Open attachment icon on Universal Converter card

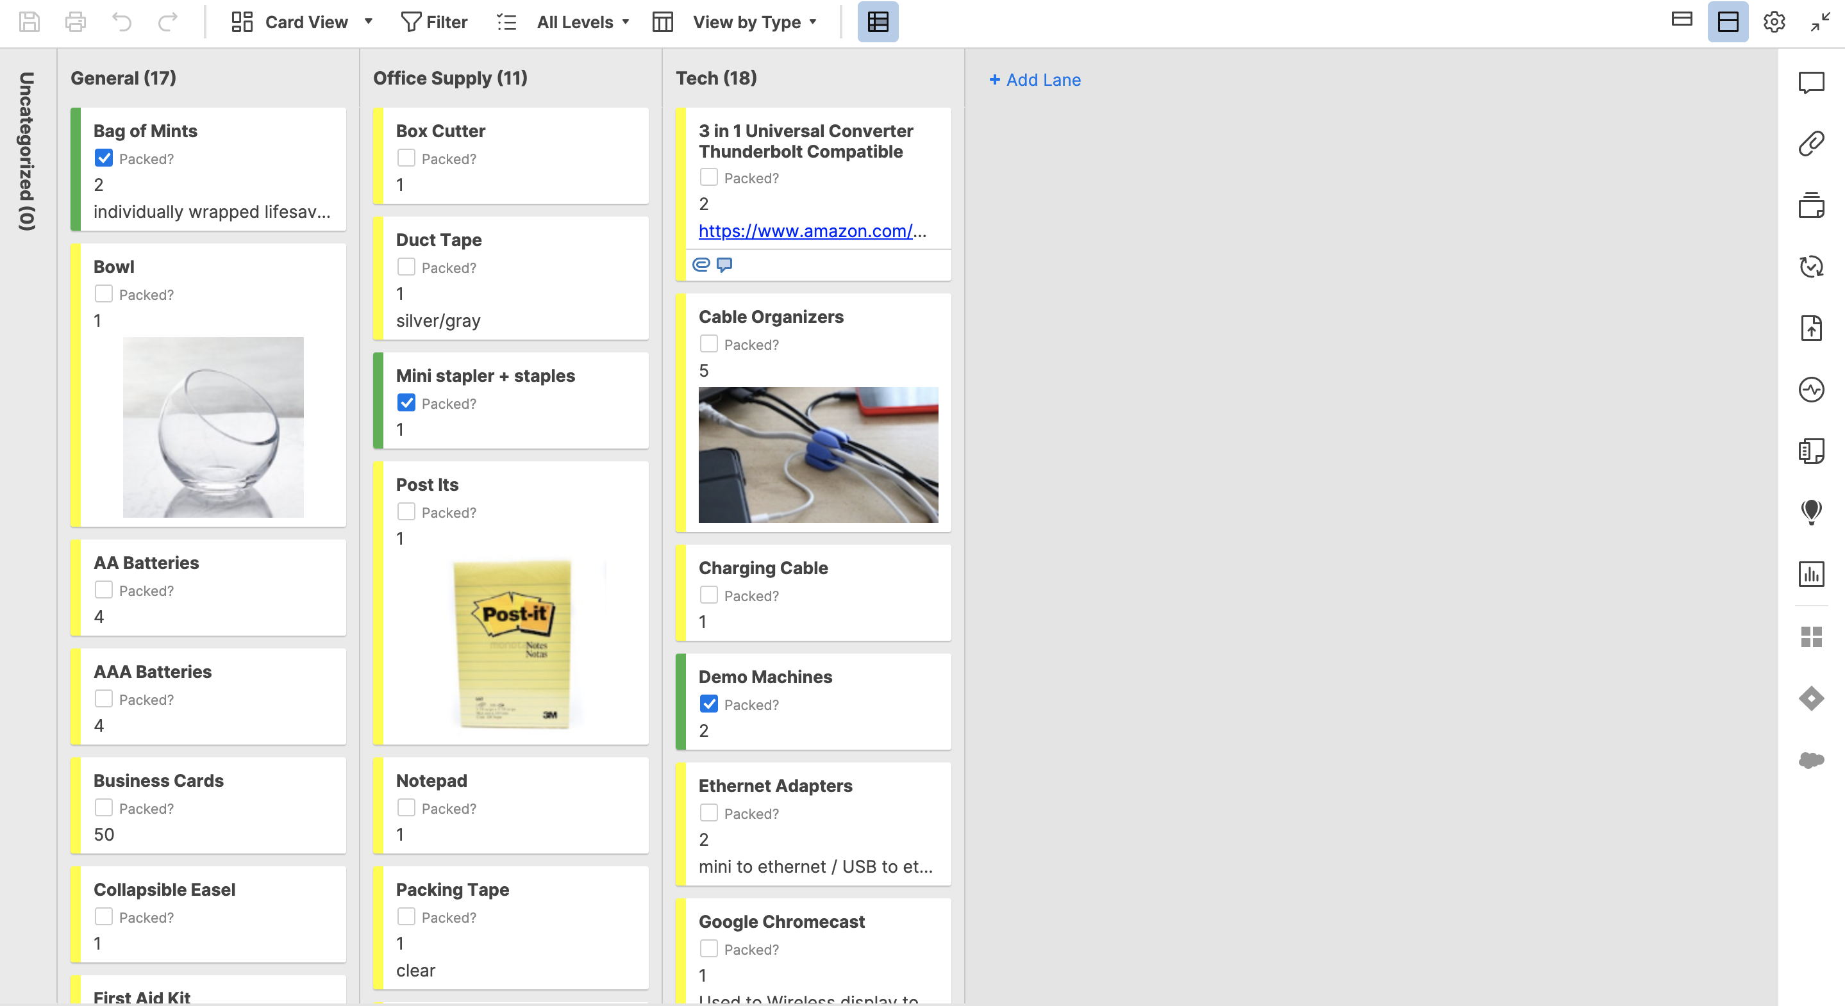pyautogui.click(x=701, y=265)
